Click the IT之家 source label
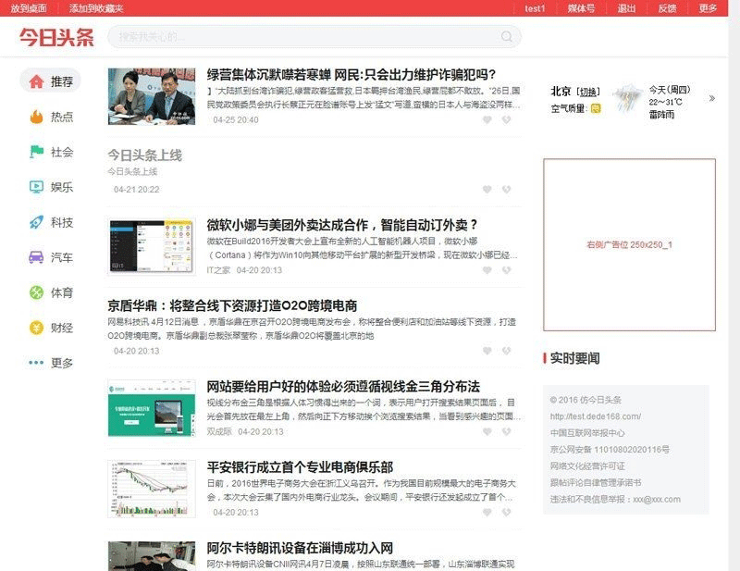This screenshot has width=740, height=571. tap(218, 270)
